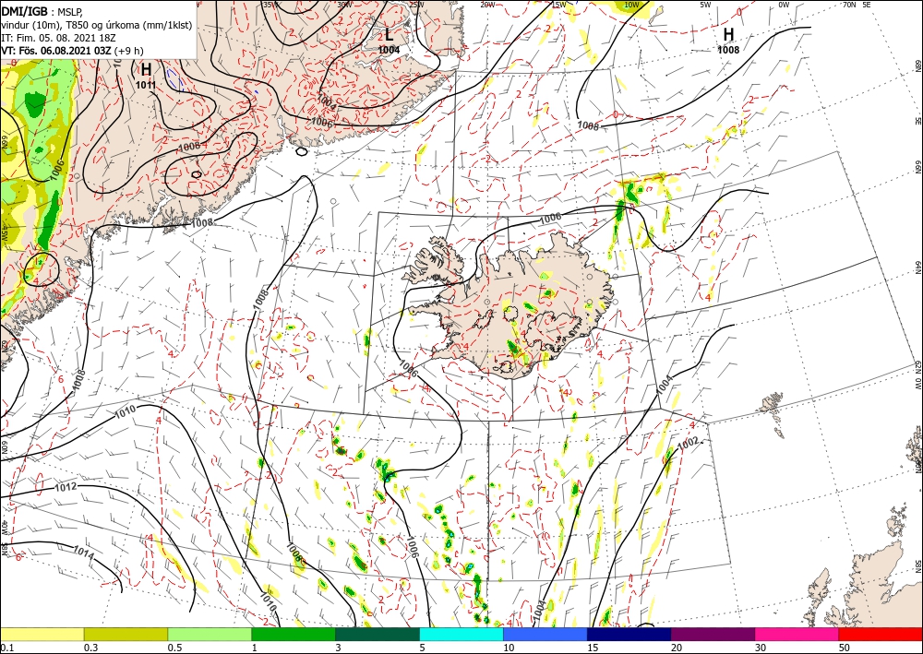
Task: Click the red 50+ legend swatch
Action: click(x=881, y=634)
